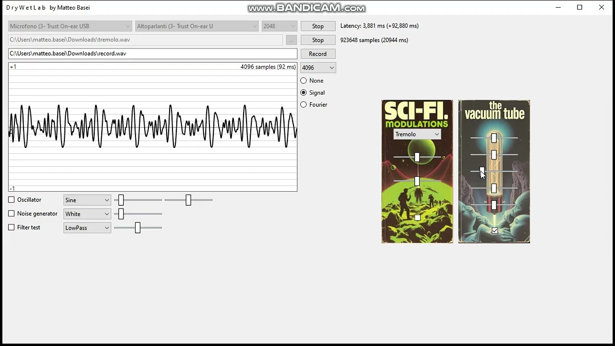Image resolution: width=615 pixels, height=346 pixels.
Task: Click the upper Sci-Fi Modulations slider
Action: point(417,157)
